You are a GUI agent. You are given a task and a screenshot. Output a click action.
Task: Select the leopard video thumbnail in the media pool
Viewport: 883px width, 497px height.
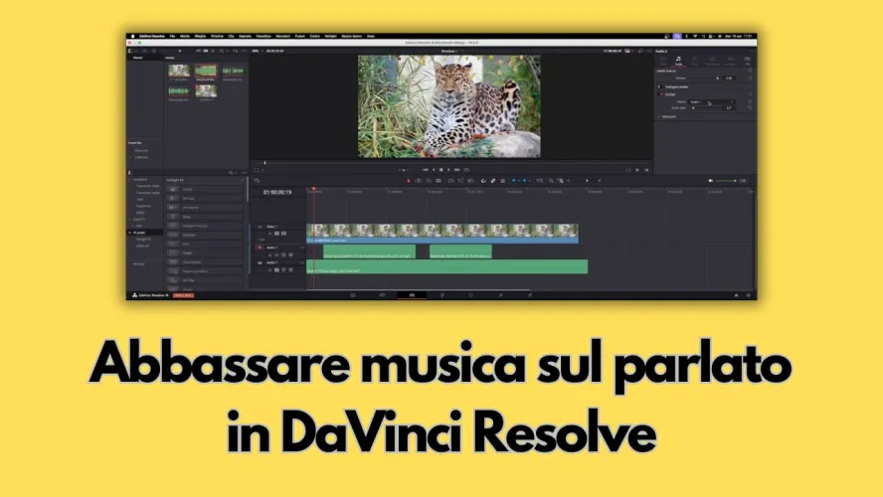pos(179,71)
